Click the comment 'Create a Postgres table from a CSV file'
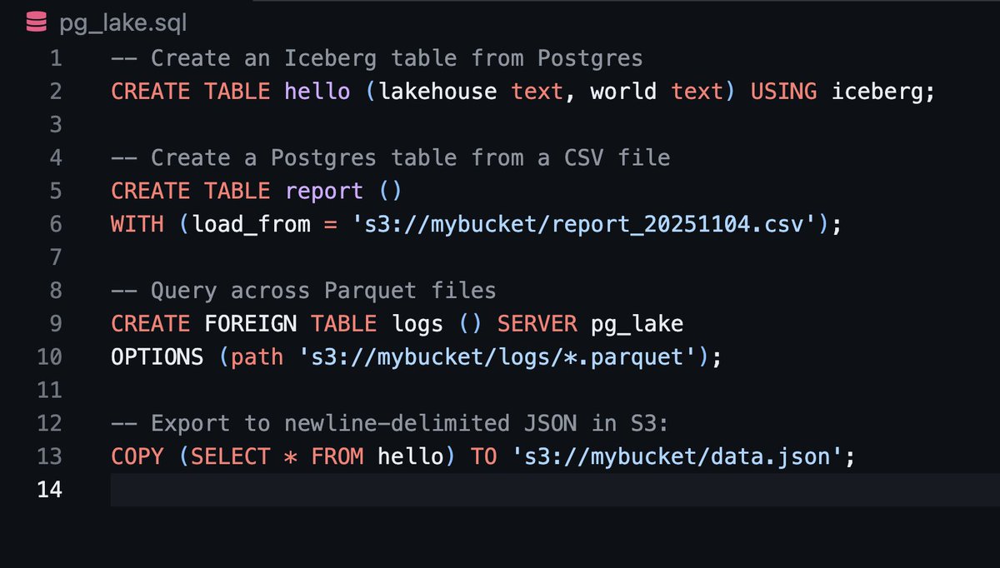 (390, 157)
